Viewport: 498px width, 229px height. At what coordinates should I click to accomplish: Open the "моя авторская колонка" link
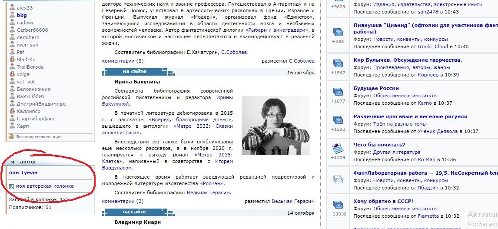pos(45,186)
